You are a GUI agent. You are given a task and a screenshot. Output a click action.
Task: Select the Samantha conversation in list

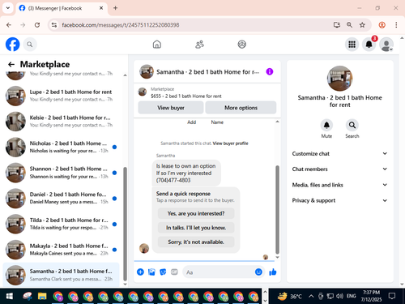[x=61, y=275]
